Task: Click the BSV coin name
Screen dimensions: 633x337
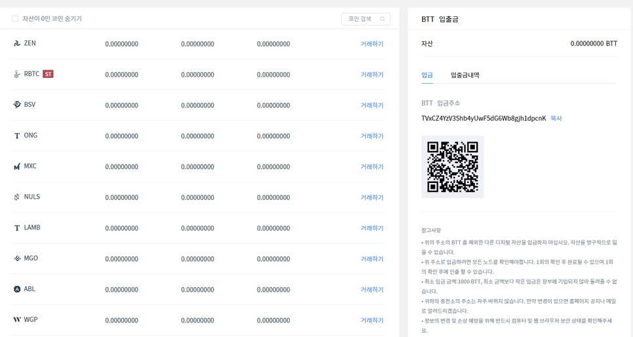Action: click(29, 105)
